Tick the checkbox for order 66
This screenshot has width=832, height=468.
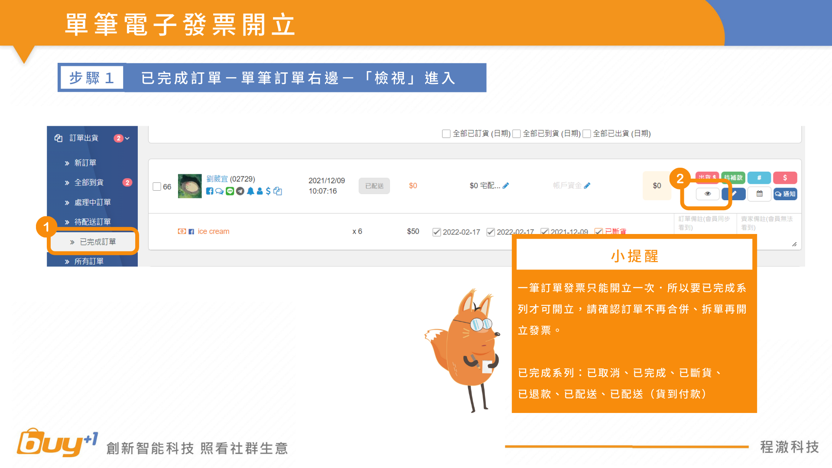pyautogui.click(x=157, y=187)
